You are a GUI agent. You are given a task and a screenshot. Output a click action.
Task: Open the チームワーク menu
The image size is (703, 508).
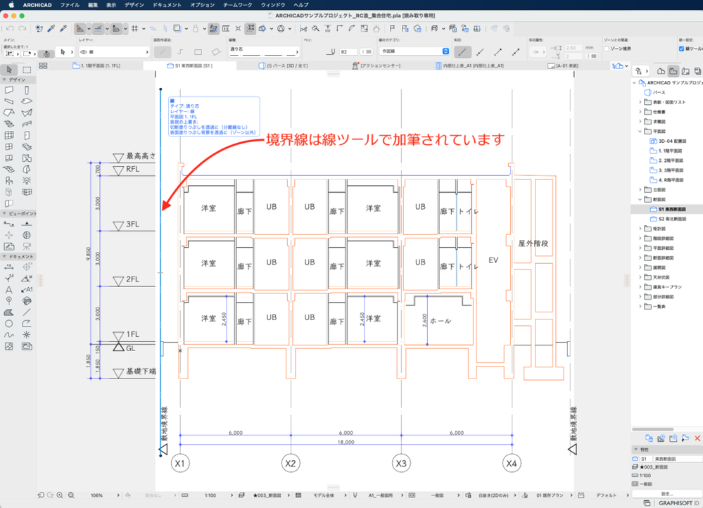tap(238, 5)
